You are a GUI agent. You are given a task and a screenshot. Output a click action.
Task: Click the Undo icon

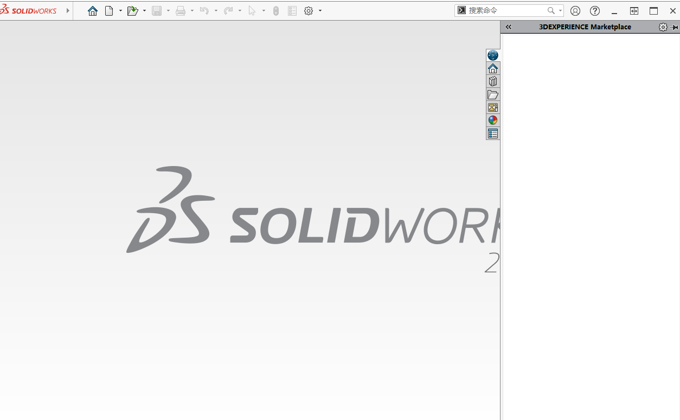(x=204, y=11)
